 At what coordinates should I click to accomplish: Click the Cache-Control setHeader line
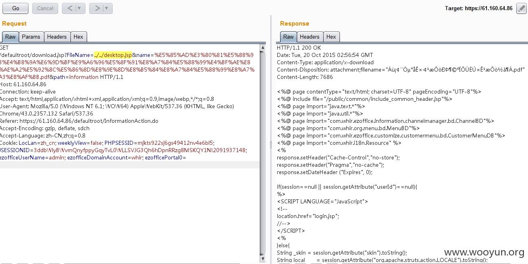[x=338, y=157]
